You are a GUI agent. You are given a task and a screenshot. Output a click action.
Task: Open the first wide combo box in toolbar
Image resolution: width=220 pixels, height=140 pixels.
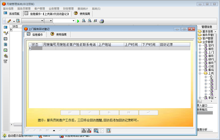(x=32, y=21)
